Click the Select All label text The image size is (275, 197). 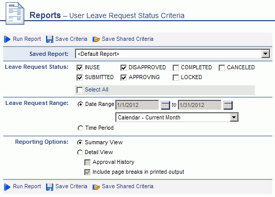click(x=97, y=90)
